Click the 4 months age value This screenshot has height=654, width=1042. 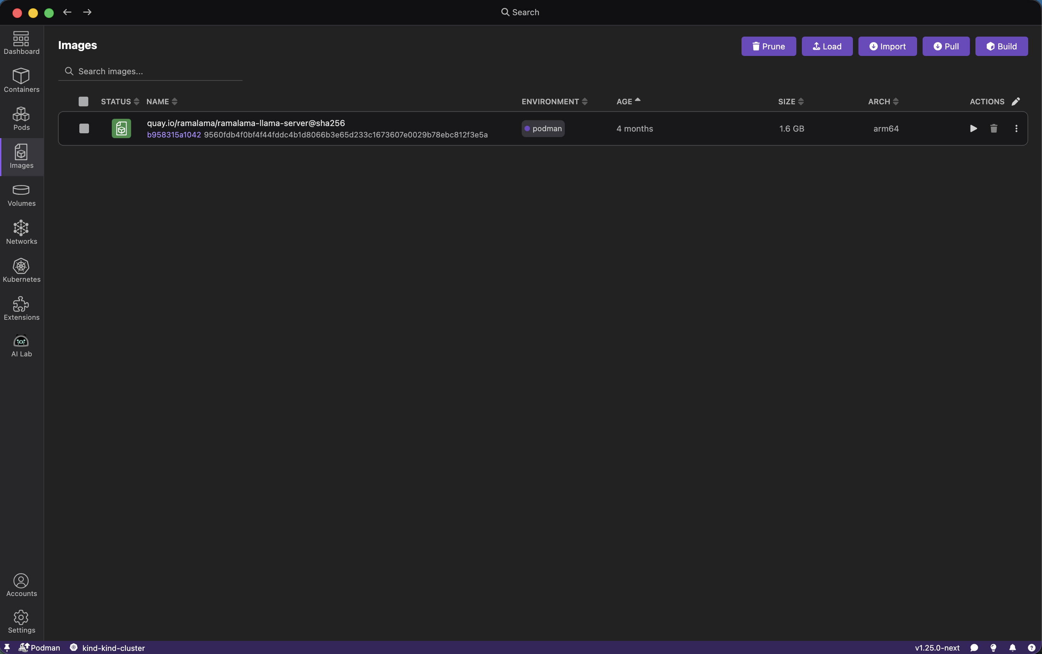coord(635,128)
